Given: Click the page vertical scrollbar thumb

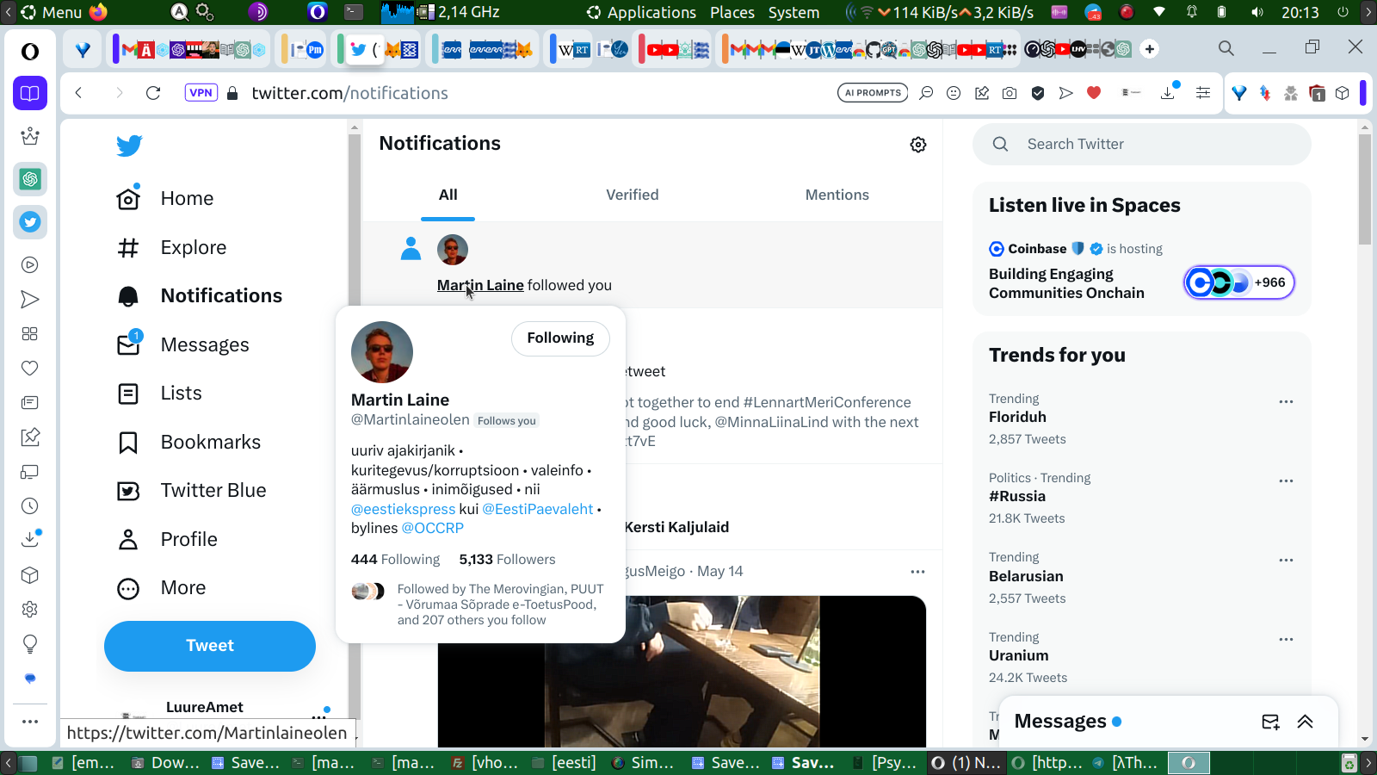Looking at the screenshot, I should (1365, 189).
